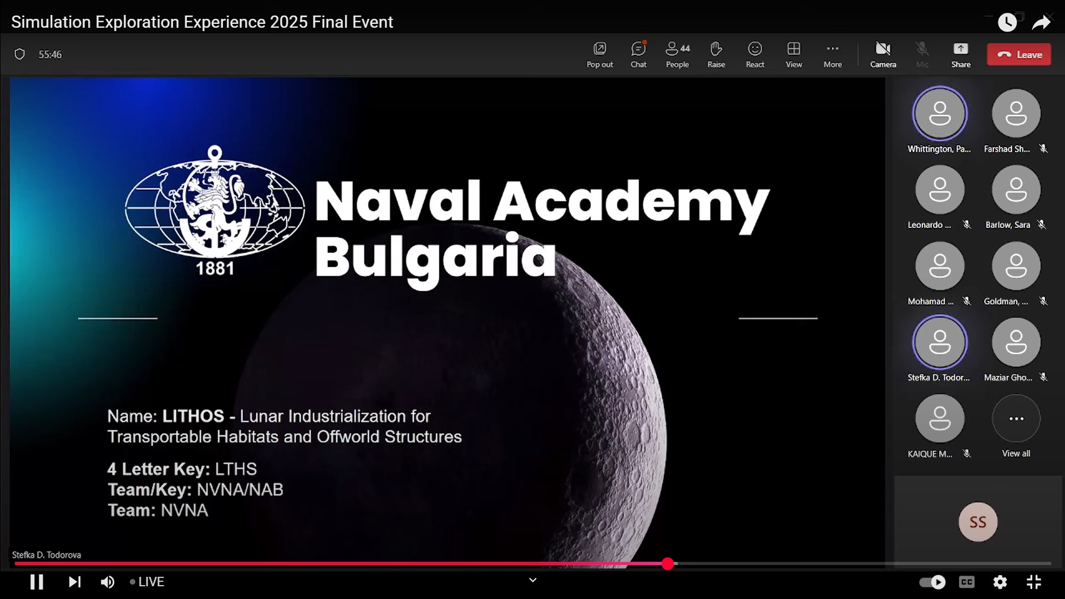Image resolution: width=1065 pixels, height=599 pixels.
Task: Open the React emoji menu
Action: (x=755, y=54)
